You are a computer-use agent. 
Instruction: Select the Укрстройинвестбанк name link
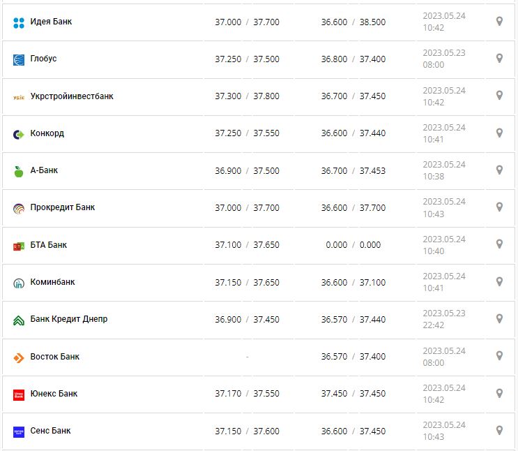(x=72, y=96)
